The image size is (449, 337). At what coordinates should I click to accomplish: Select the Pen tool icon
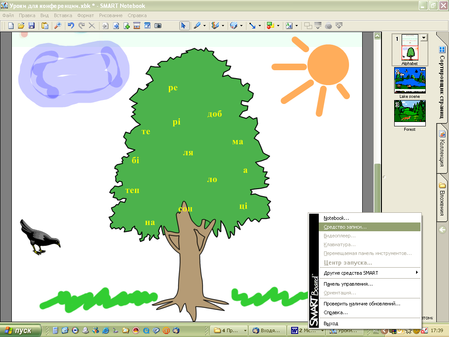coord(197,25)
